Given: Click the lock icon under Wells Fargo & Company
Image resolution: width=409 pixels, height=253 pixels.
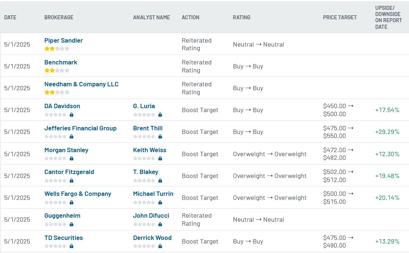Looking at the screenshot, I should pos(71,202).
